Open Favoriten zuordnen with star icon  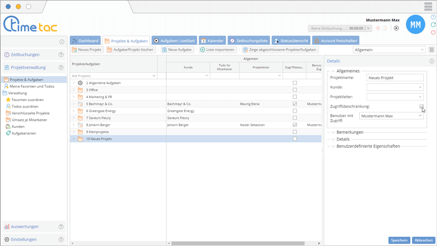pyautogui.click(x=27, y=100)
